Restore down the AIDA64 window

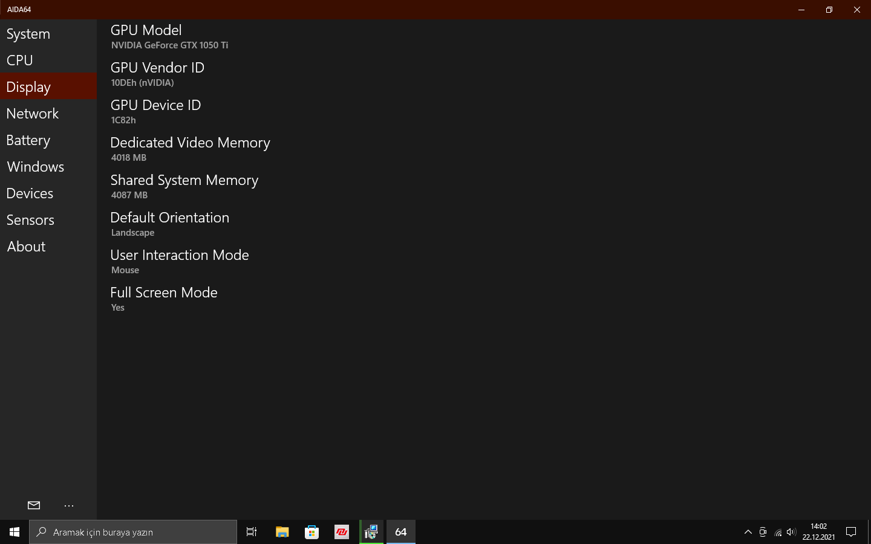click(x=829, y=10)
